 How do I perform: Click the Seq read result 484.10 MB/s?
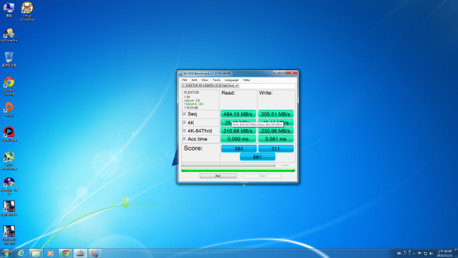pyautogui.click(x=238, y=114)
